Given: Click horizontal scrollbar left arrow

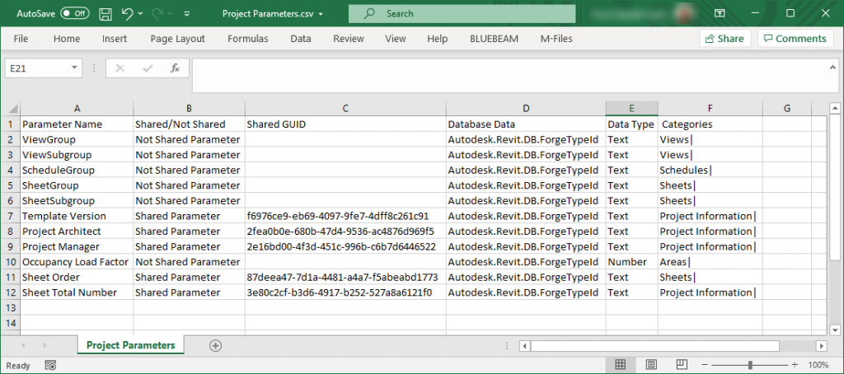Looking at the screenshot, I should pos(525,346).
